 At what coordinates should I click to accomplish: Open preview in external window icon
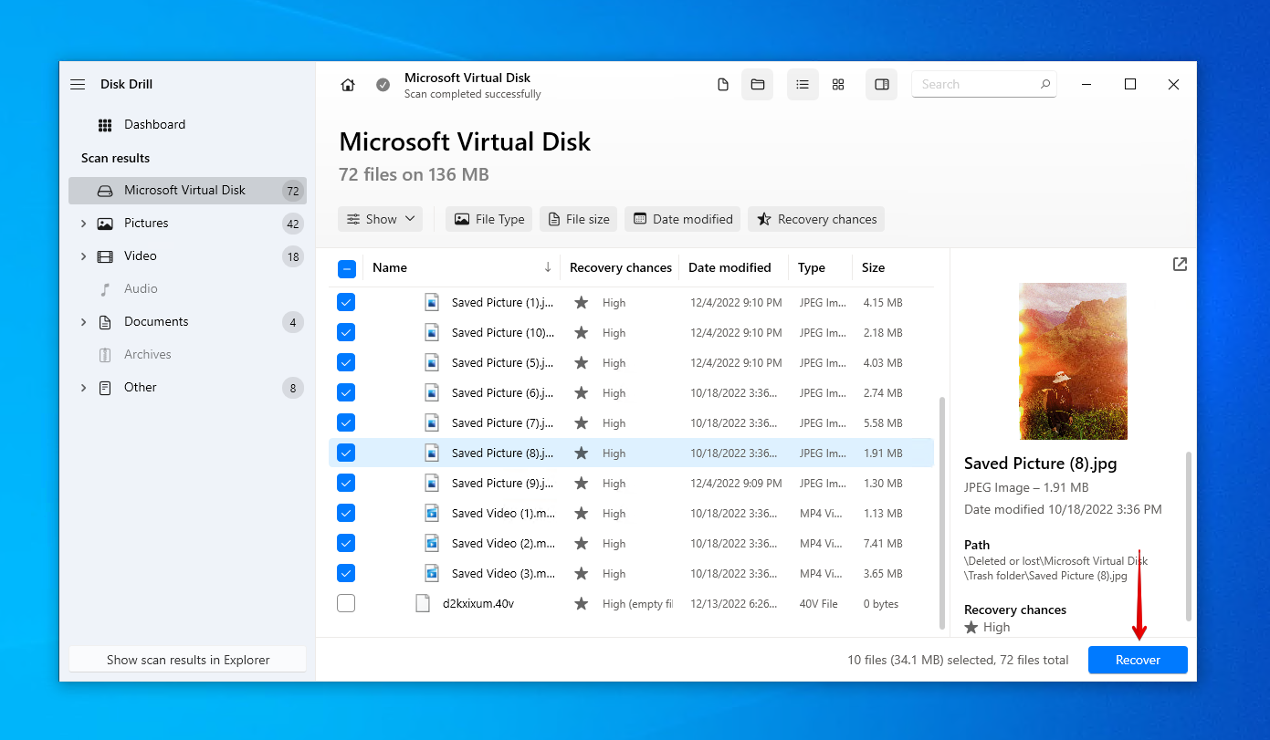(1180, 265)
